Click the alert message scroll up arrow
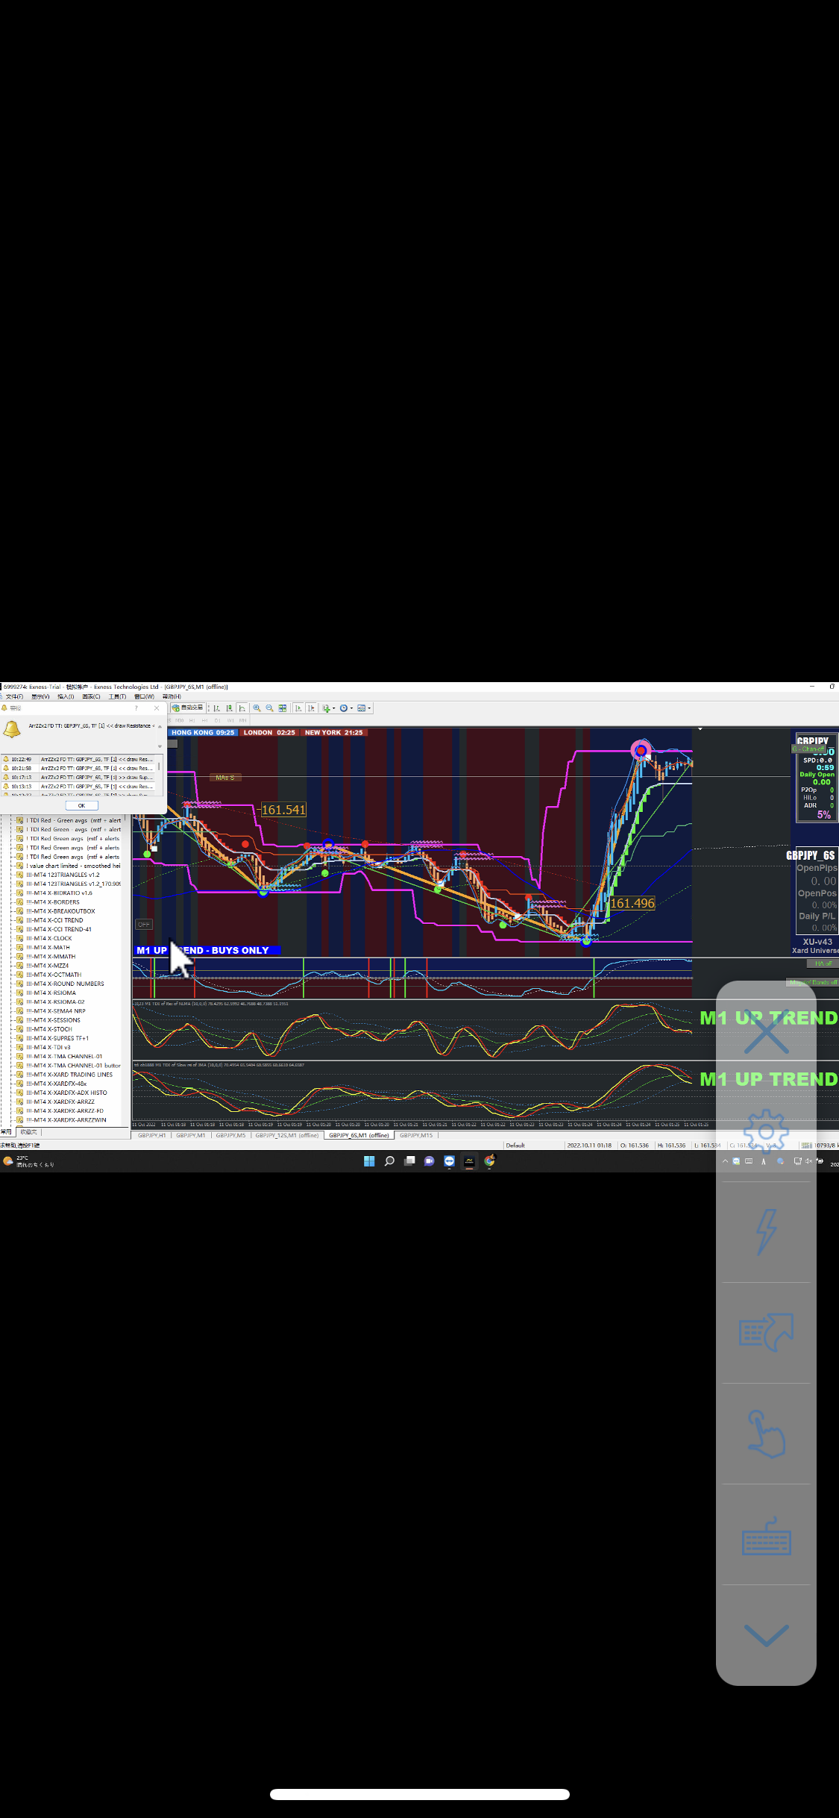The height and width of the screenshot is (1818, 839). pos(160,726)
